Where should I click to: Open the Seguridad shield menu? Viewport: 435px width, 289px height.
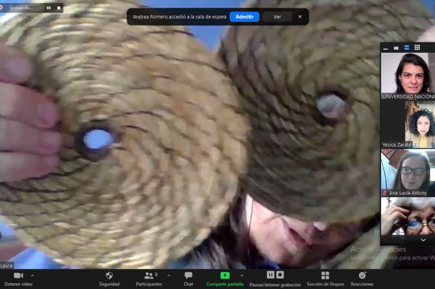(x=109, y=275)
